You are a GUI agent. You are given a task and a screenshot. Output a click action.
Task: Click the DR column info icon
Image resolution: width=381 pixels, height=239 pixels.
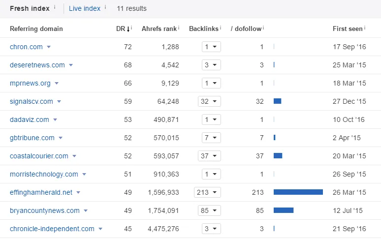pyautogui.click(x=132, y=28)
